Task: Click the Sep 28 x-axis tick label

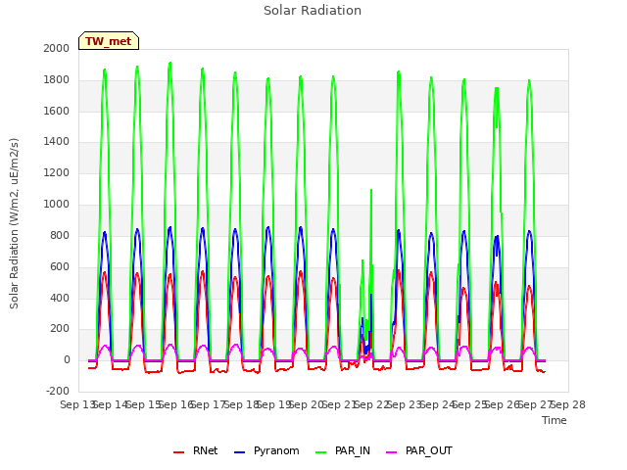Action: click(x=568, y=404)
